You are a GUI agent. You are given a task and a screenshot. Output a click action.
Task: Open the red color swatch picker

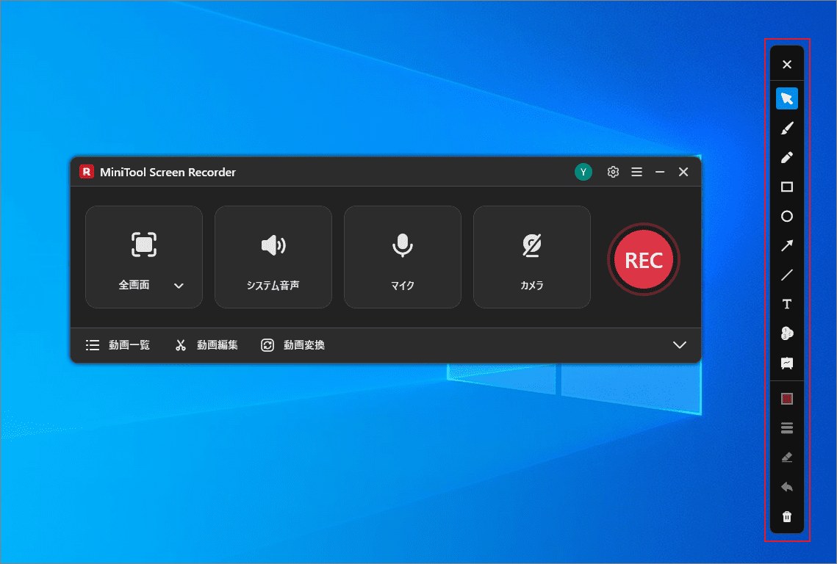click(787, 399)
